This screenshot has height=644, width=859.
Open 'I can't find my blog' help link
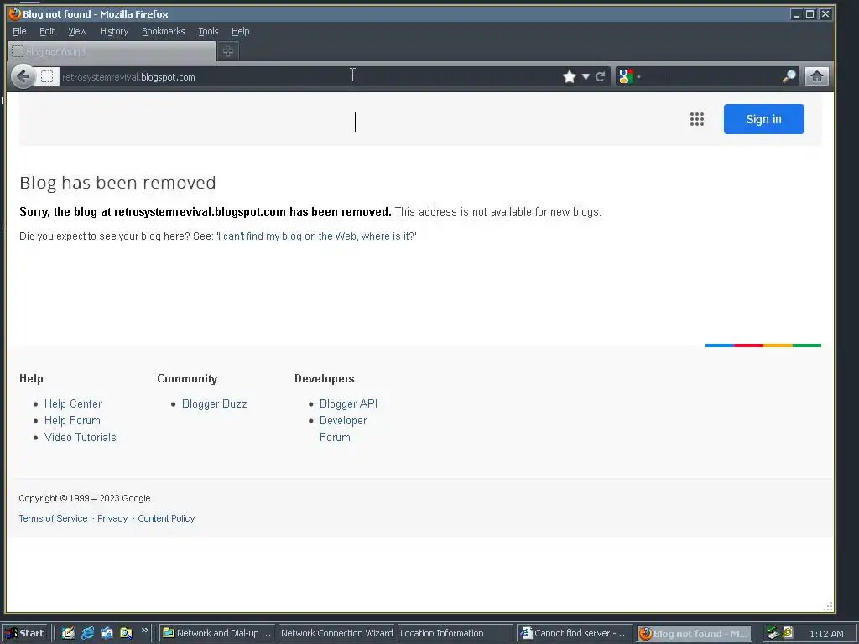(x=316, y=236)
